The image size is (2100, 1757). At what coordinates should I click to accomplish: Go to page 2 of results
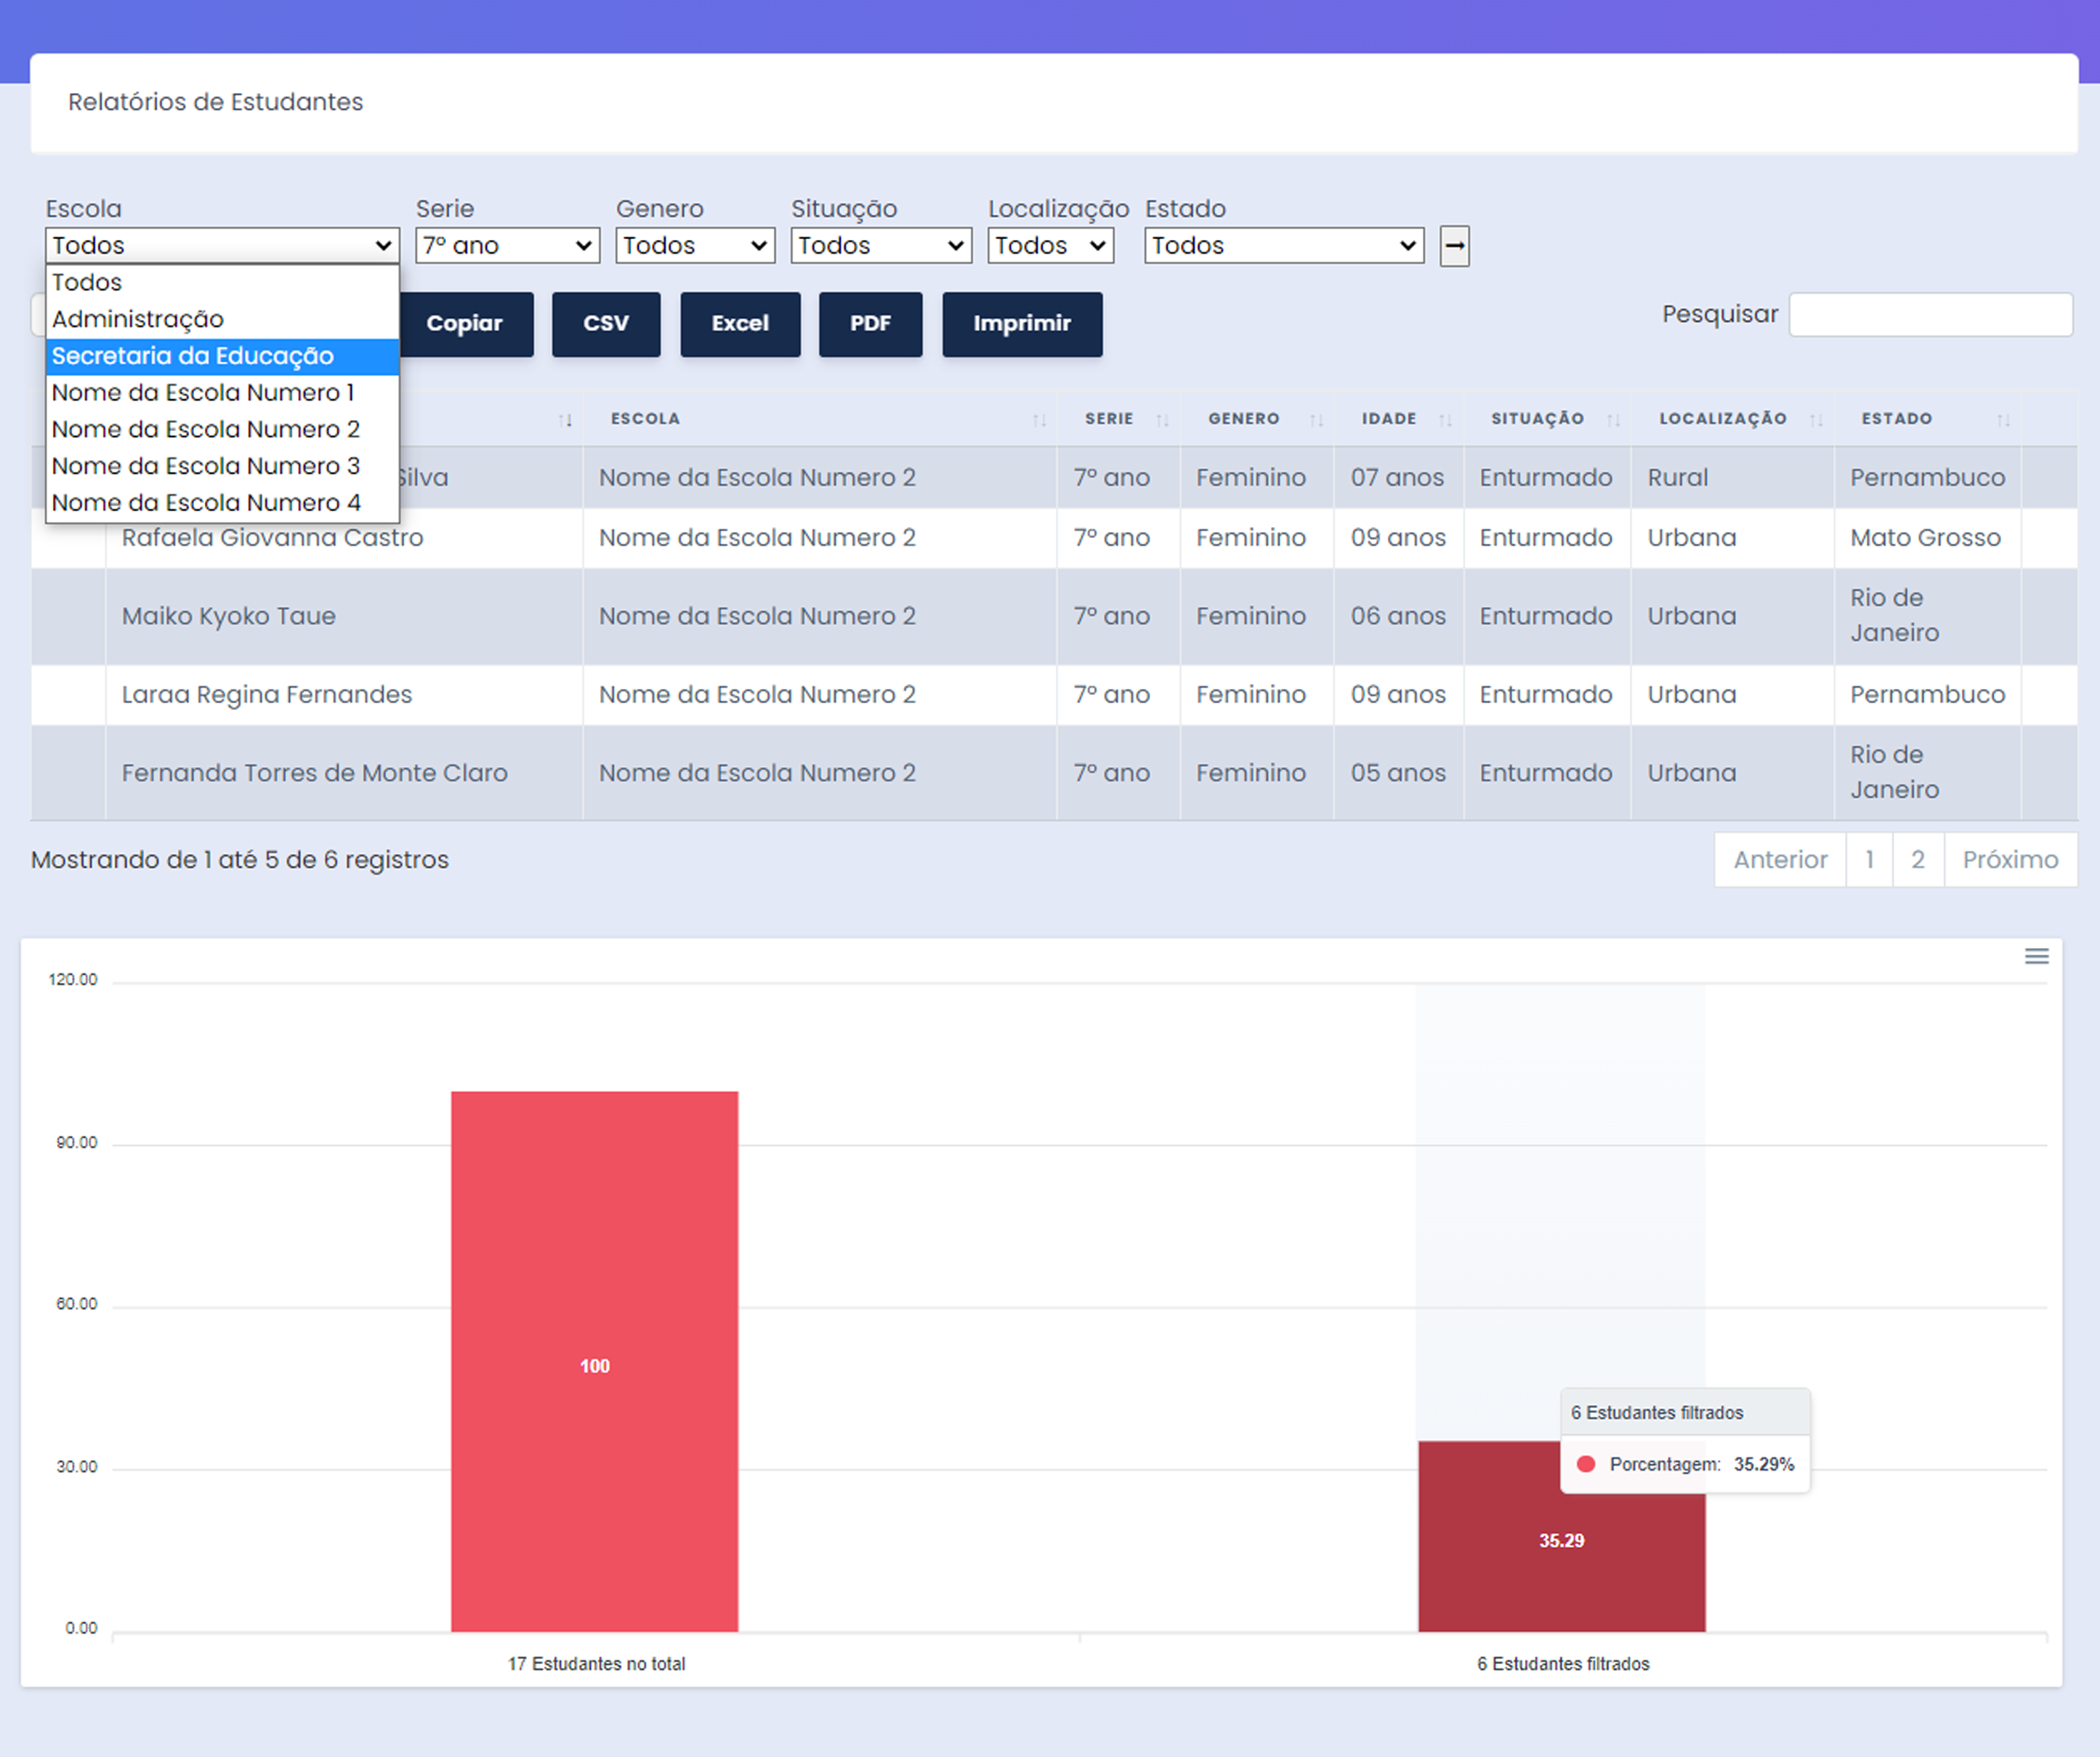point(1917,859)
